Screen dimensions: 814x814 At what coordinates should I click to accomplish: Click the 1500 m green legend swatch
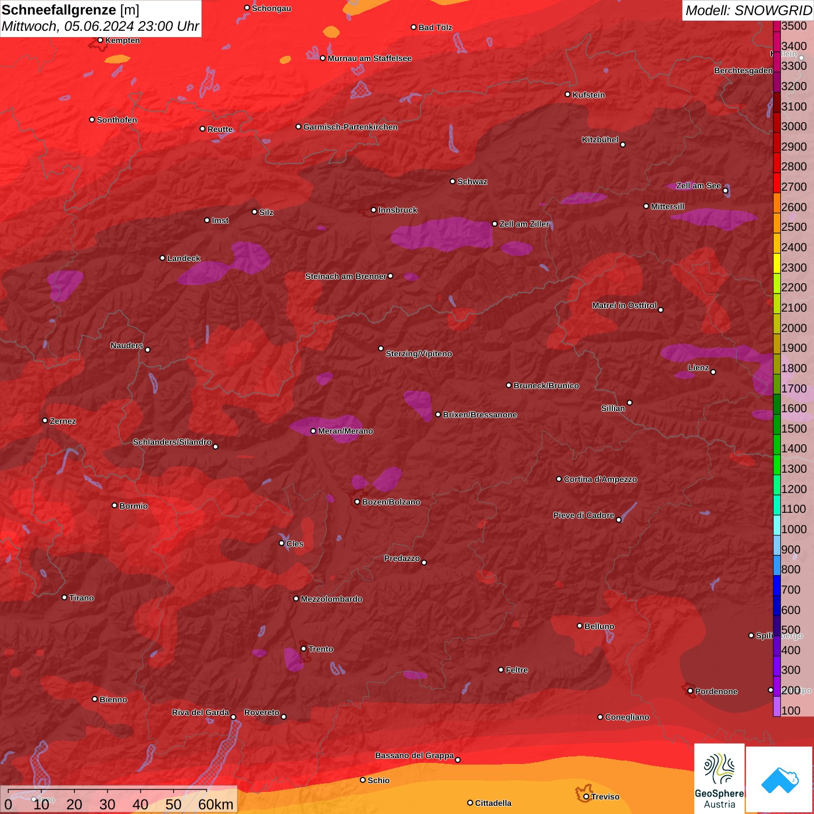tap(777, 424)
